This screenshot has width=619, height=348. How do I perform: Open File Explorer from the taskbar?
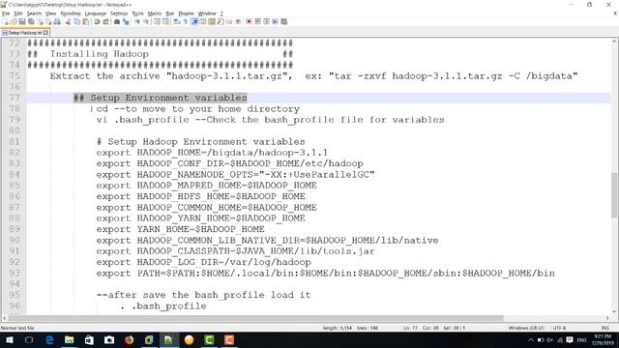(x=69, y=340)
